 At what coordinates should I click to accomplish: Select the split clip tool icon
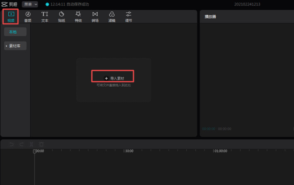pos(31,144)
